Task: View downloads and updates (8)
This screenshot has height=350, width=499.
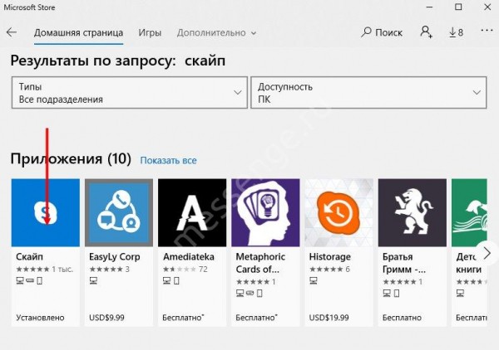Action: click(x=456, y=32)
